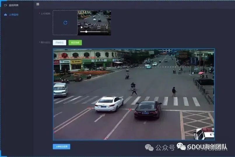
Task: Click the blue 上传标注信息 button
Action: [62, 146]
